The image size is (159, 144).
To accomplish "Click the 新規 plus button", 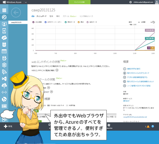I will [x=8, y=126].
